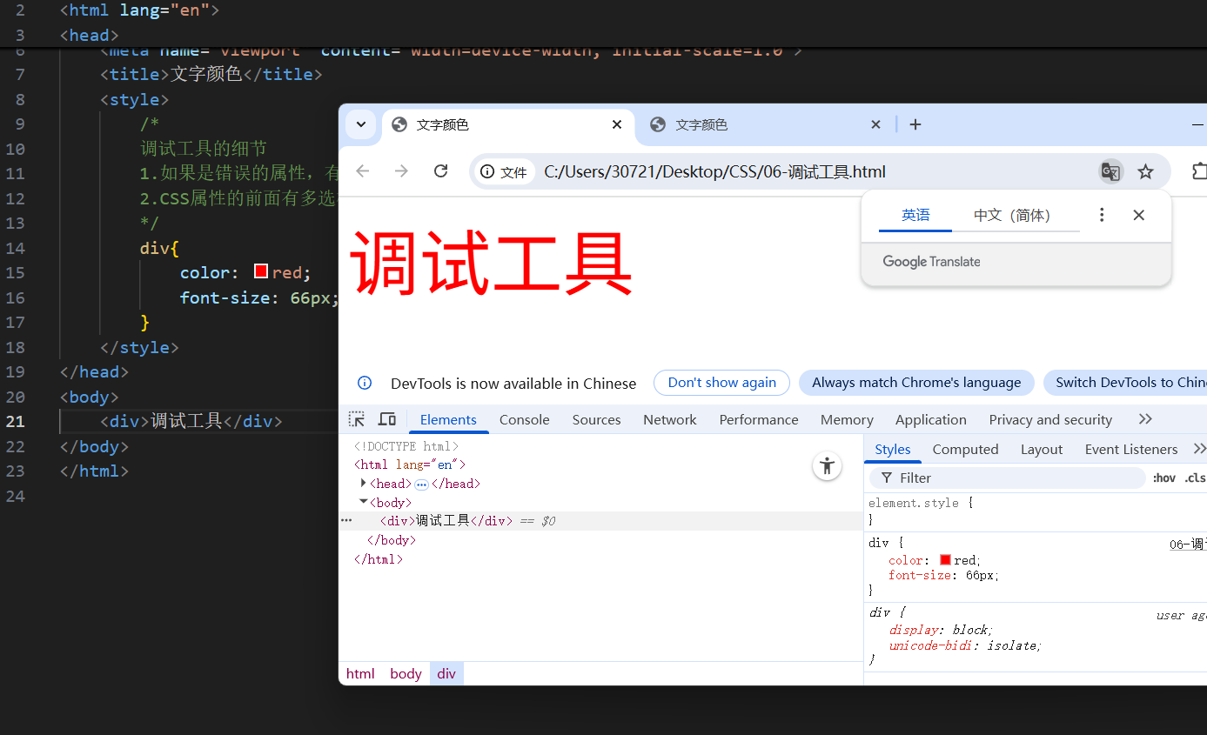Click the Google Translate icon in address bar
This screenshot has width=1207, height=735.
click(x=1110, y=171)
